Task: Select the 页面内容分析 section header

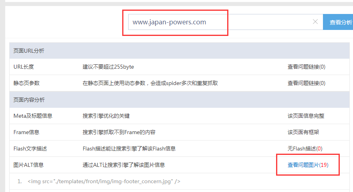Action: 29,100
